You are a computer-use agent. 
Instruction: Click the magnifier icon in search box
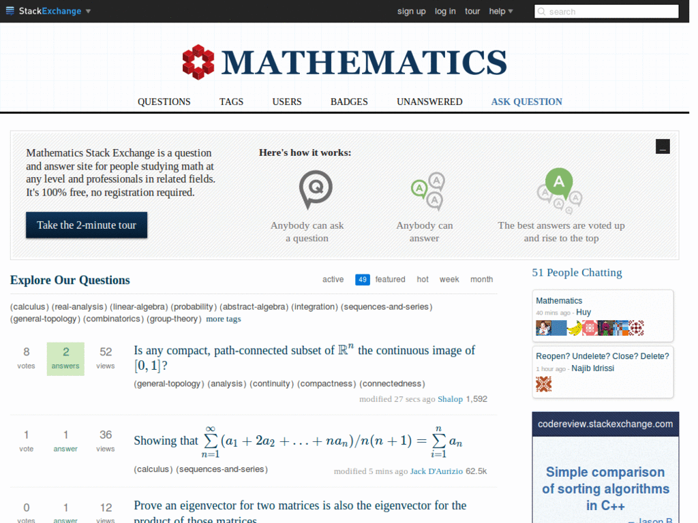tap(541, 12)
